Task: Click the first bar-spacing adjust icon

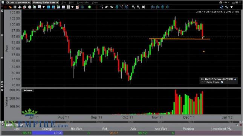Action: coord(153,7)
